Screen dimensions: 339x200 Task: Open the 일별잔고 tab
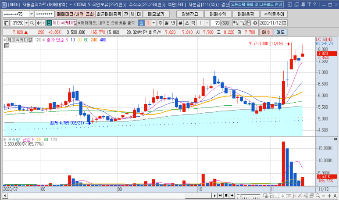[x=190, y=14]
